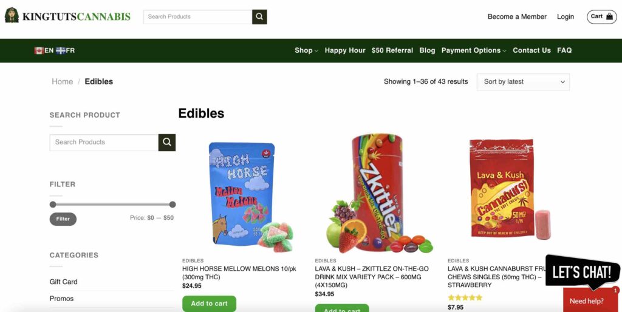
Task: Click the header search magnifier icon
Action: click(x=259, y=16)
